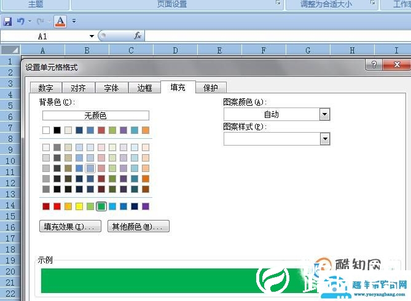Select column F header
Screen dimensions: 411x301
pyautogui.click(x=264, y=50)
